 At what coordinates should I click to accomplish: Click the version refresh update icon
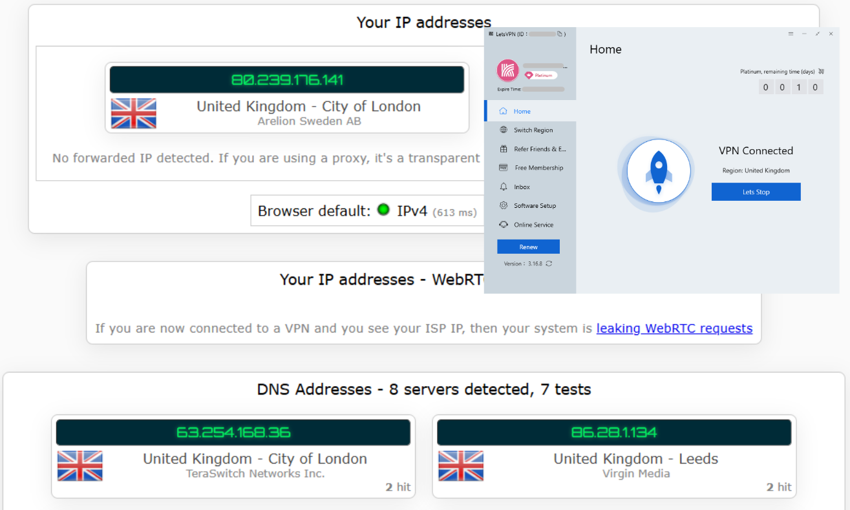[x=549, y=263]
